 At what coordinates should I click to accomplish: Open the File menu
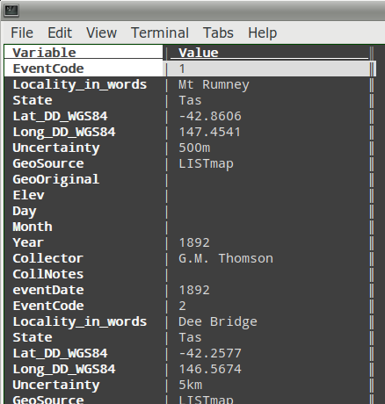tap(22, 32)
